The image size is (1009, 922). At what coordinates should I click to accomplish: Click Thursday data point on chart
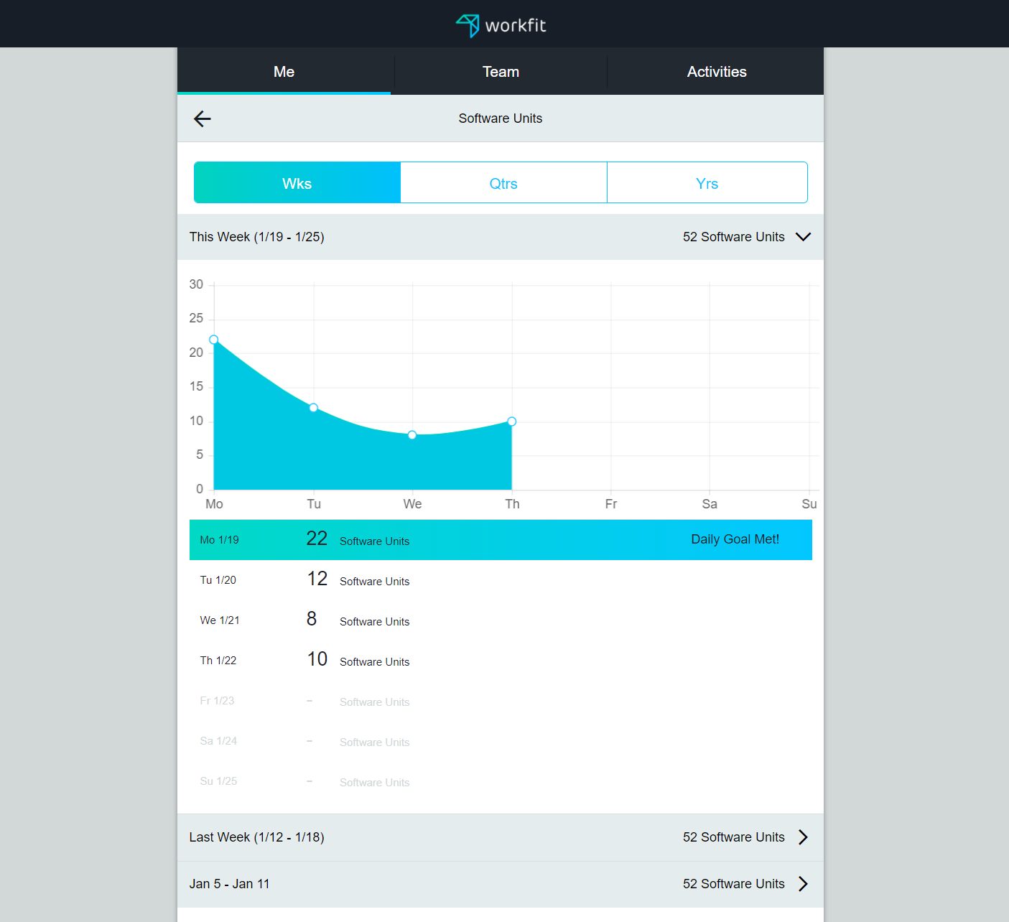click(x=511, y=422)
